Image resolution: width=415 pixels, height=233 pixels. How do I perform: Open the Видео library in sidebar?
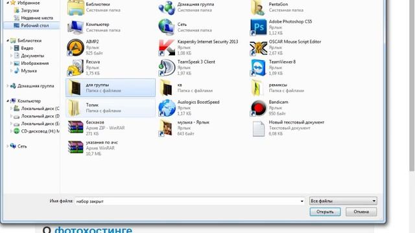point(27,48)
